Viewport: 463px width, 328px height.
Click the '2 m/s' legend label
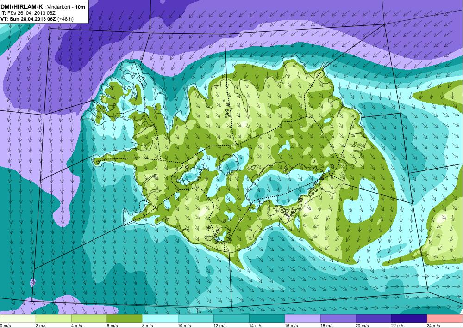tap(41, 326)
